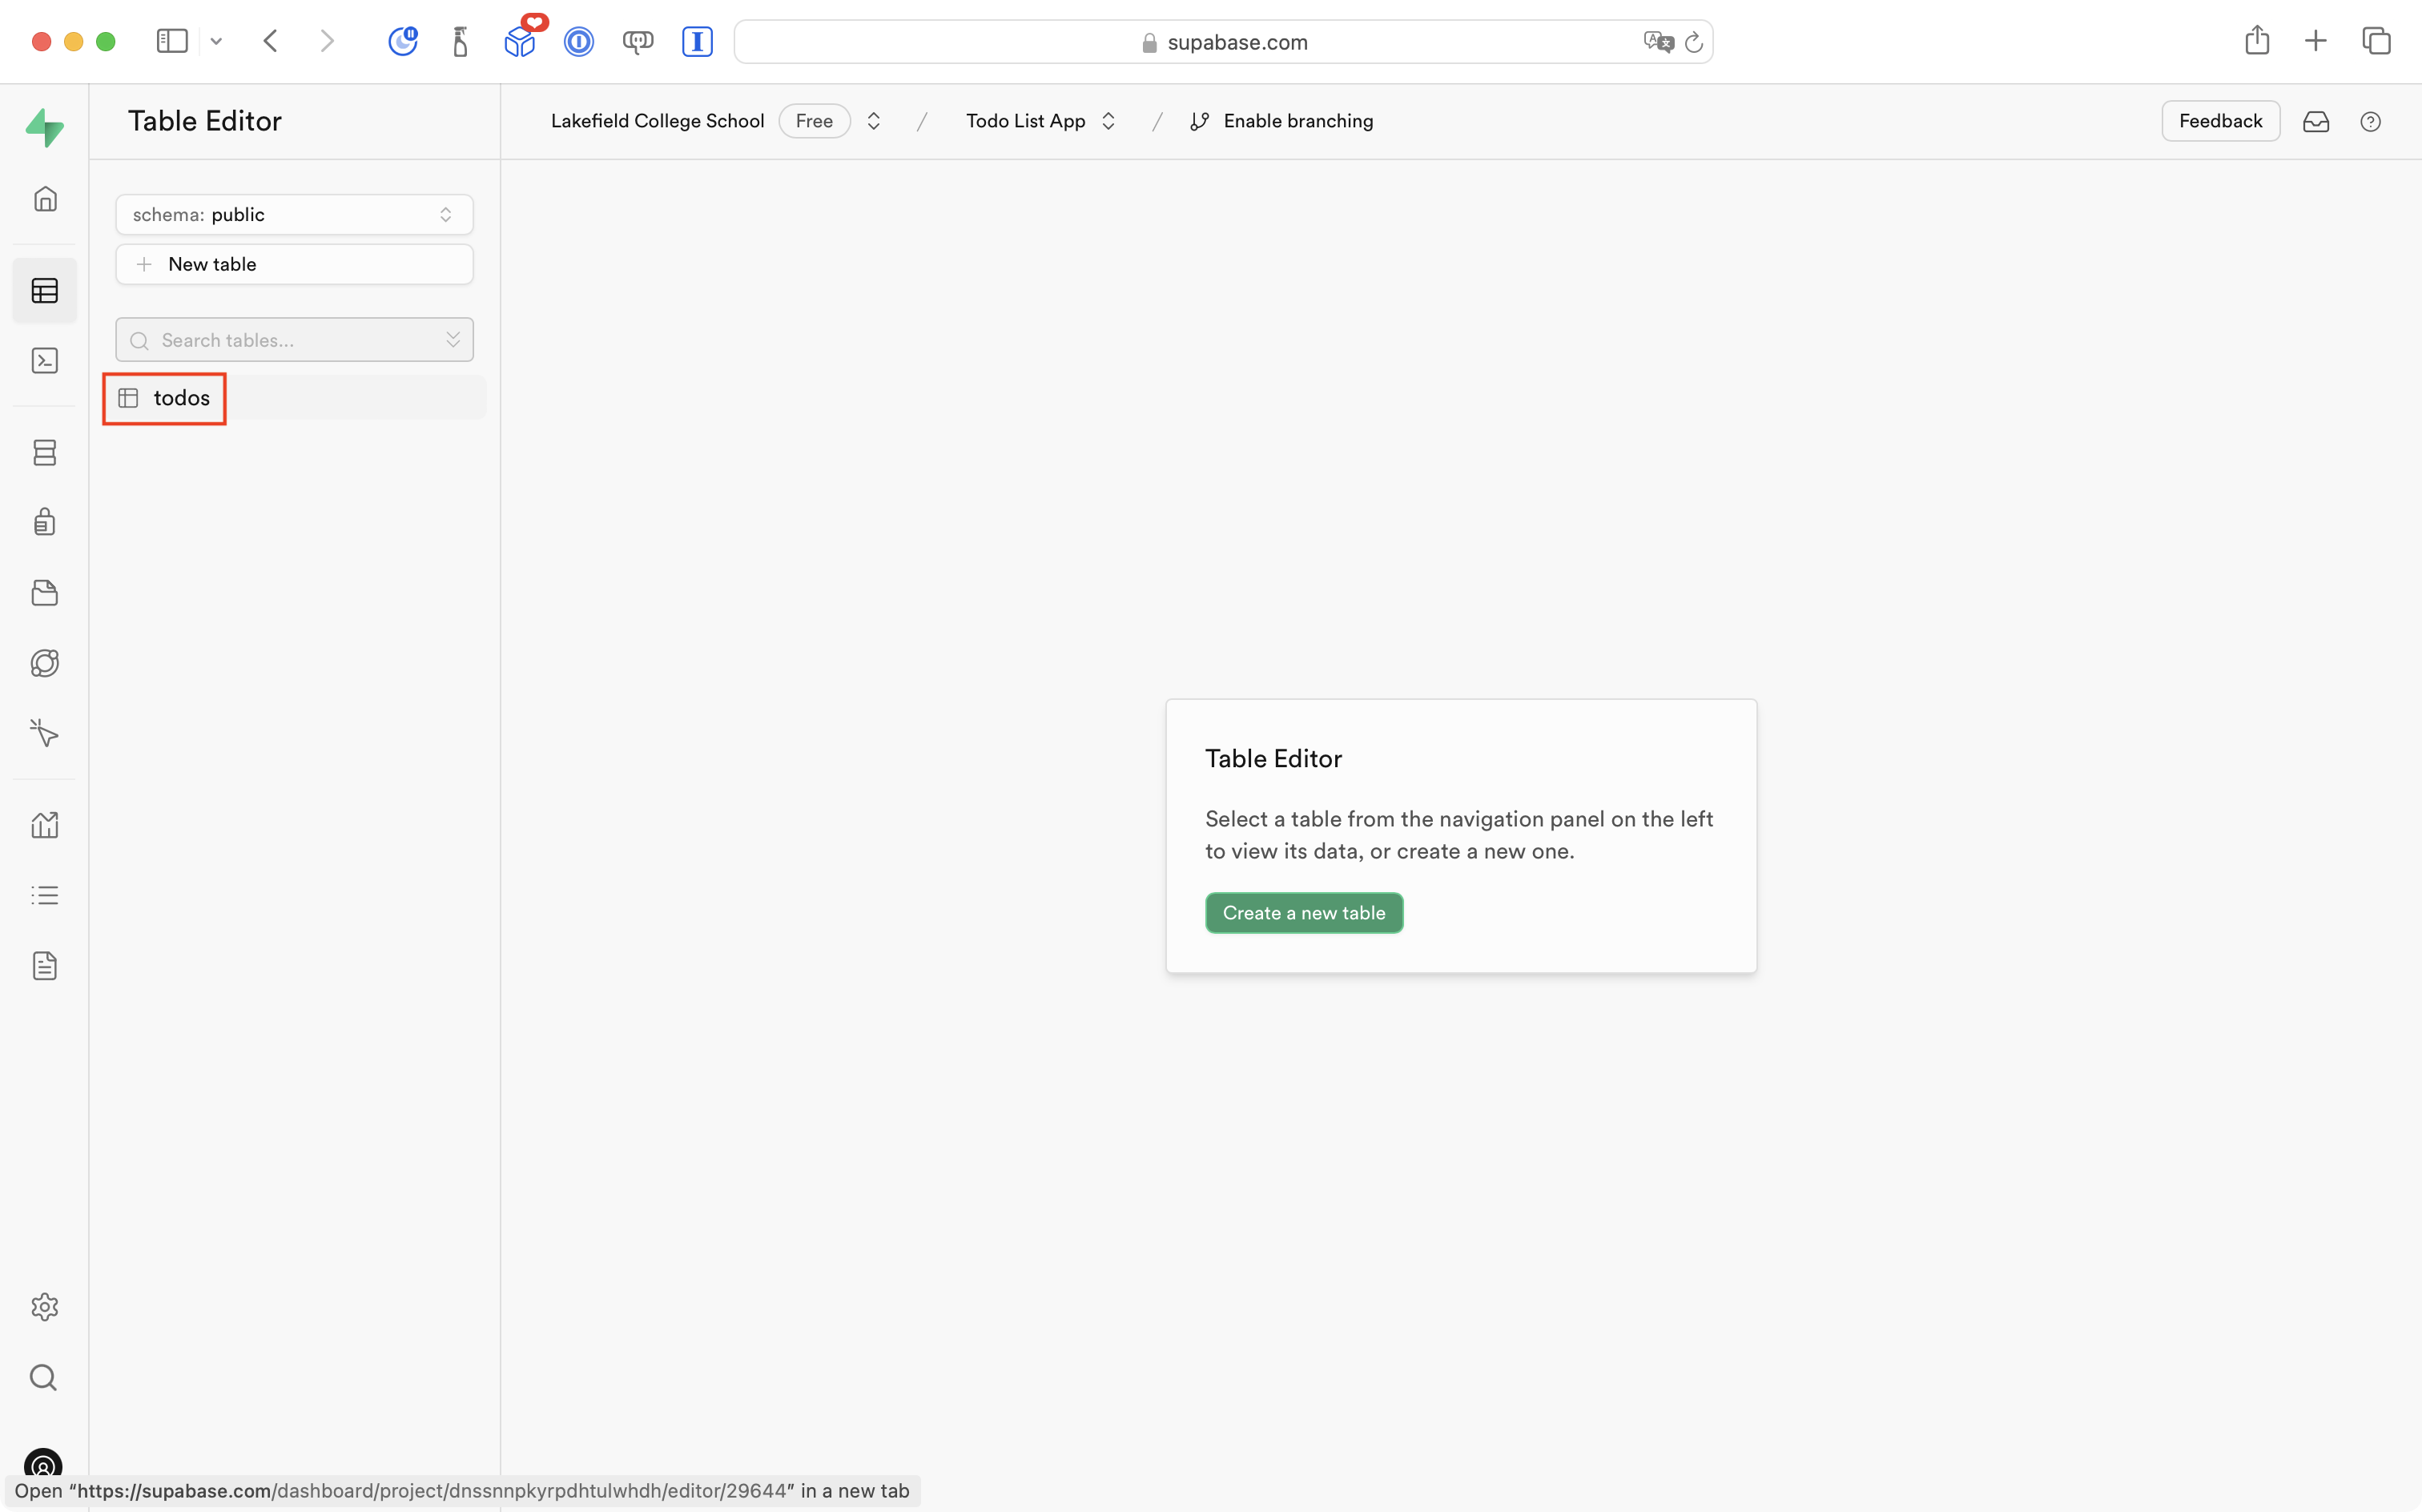Image resolution: width=2422 pixels, height=1512 pixels.
Task: Select the Storage sidebar icon
Action: click(45, 592)
